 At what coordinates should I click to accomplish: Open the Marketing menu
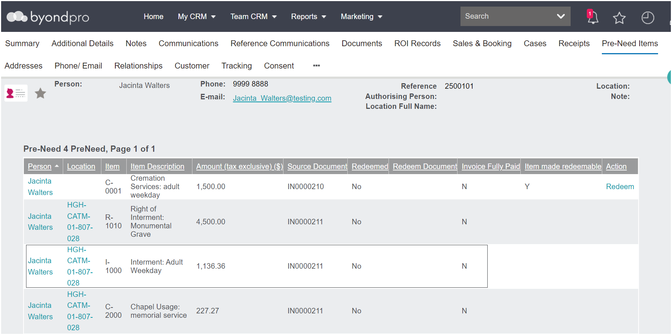(x=361, y=16)
